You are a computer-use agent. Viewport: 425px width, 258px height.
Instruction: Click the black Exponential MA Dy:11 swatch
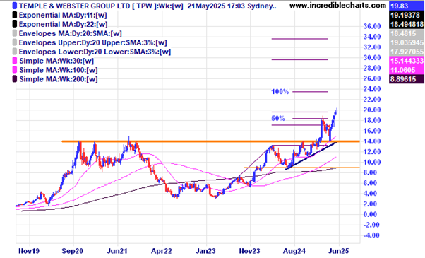(15, 15)
